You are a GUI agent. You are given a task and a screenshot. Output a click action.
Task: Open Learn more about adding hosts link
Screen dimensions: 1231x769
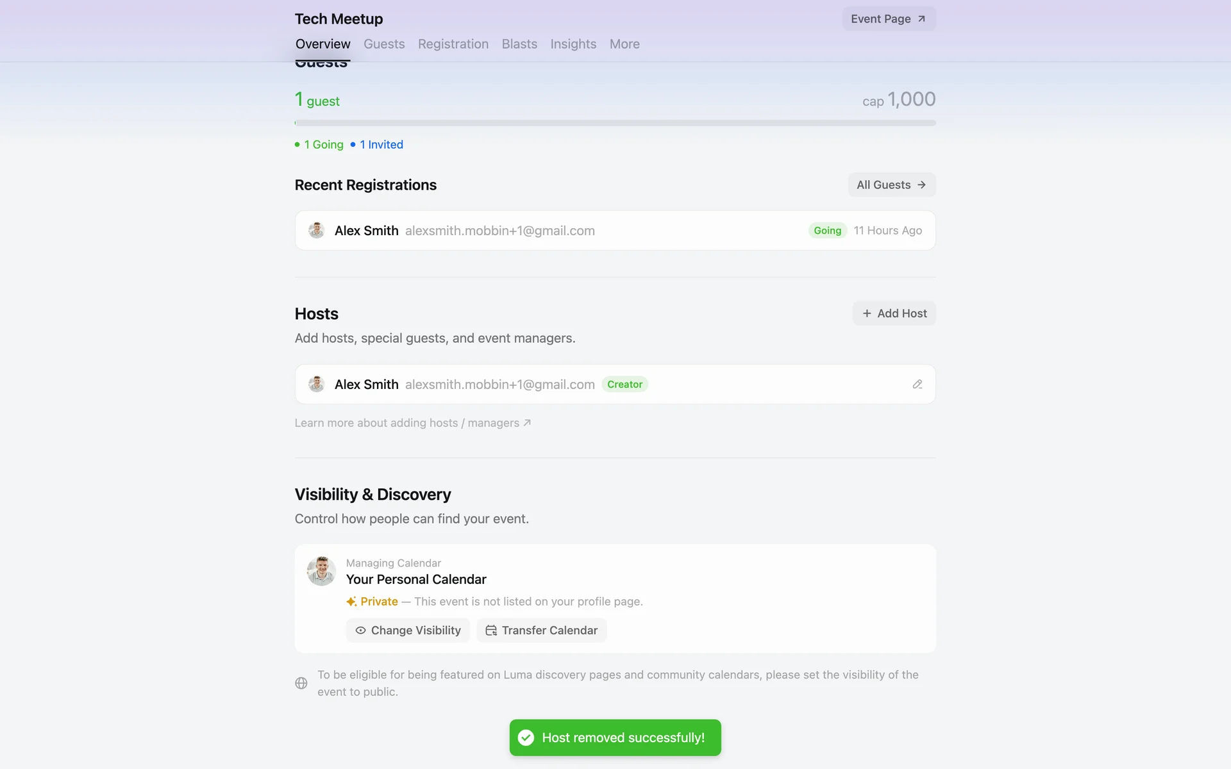(412, 423)
